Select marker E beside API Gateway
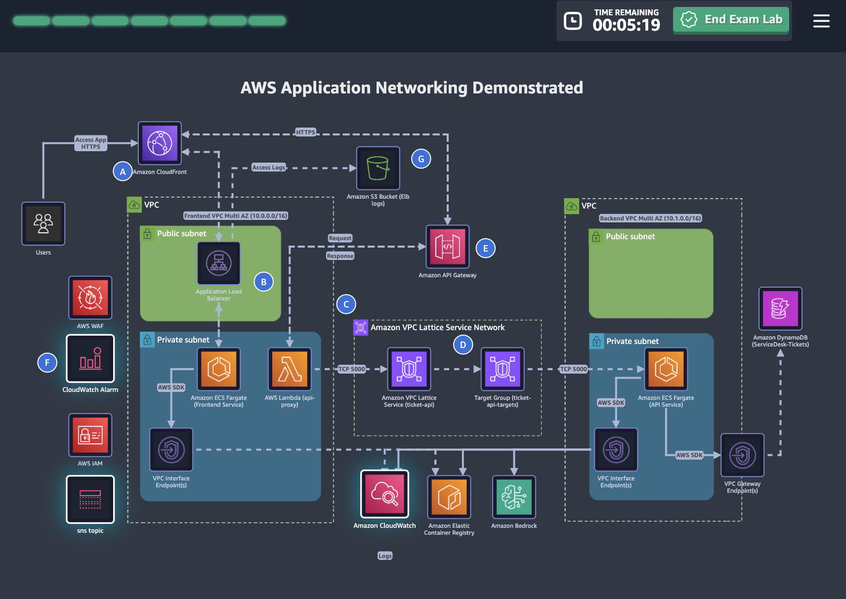This screenshot has height=599, width=846. click(486, 249)
